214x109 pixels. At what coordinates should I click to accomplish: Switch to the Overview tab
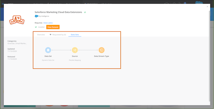tap(41, 35)
